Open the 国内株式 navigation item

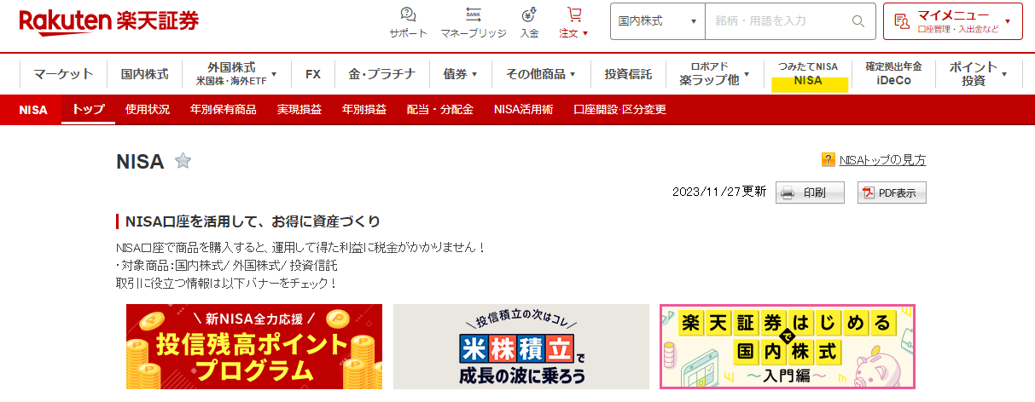click(145, 74)
